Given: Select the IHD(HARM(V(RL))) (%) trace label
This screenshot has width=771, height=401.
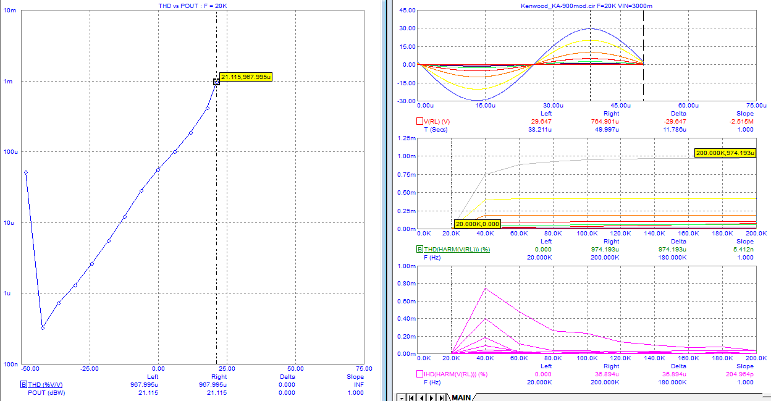Looking at the screenshot, I should [x=456, y=374].
